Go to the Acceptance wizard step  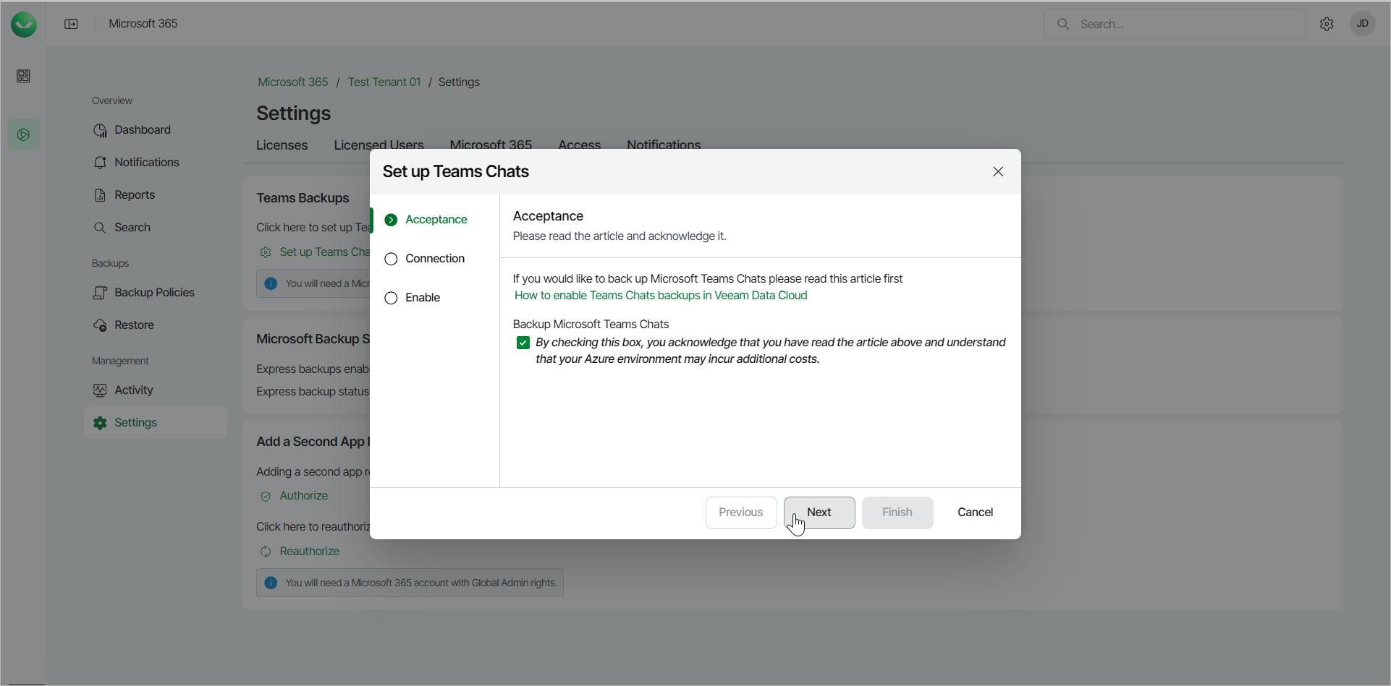(436, 220)
